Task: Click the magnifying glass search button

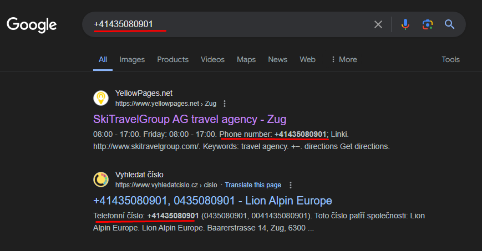Action: 449,24
